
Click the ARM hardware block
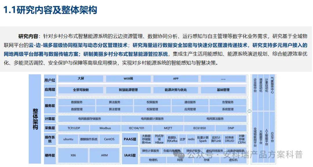(x=104, y=155)
